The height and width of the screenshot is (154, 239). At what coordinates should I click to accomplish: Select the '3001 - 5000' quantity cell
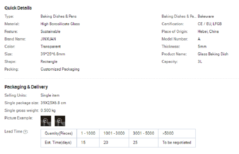click(x=143, y=133)
